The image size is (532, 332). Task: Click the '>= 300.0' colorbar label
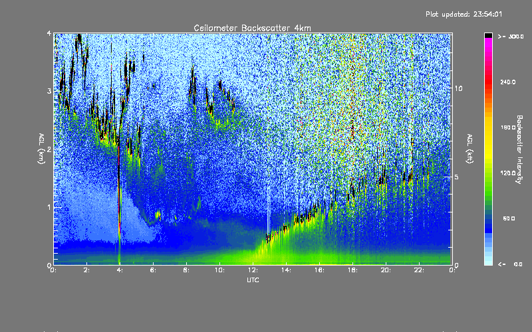[511, 37]
